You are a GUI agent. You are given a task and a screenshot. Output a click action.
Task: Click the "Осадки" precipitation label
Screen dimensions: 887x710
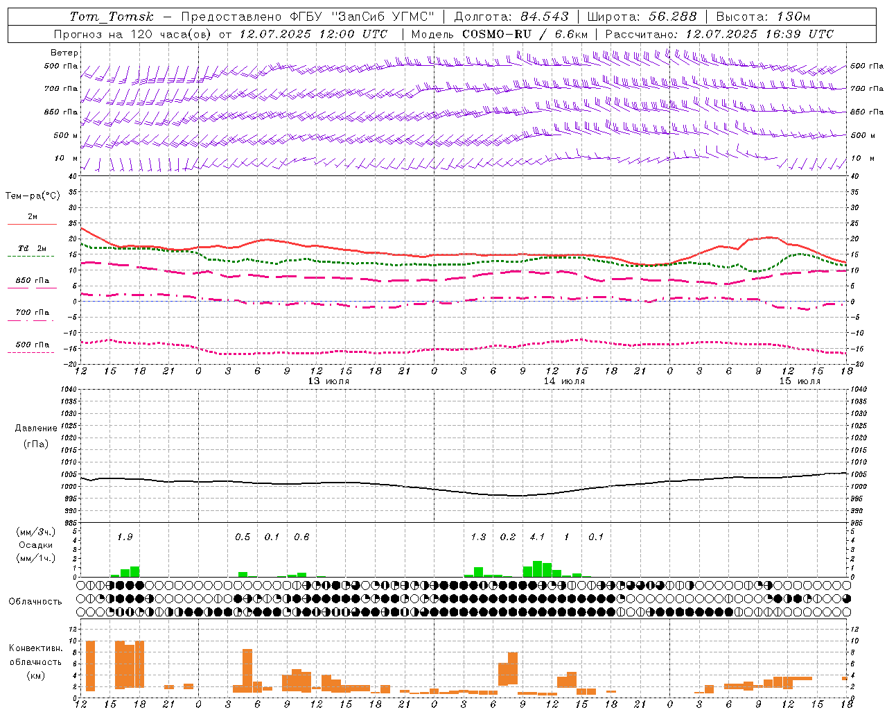[36, 545]
